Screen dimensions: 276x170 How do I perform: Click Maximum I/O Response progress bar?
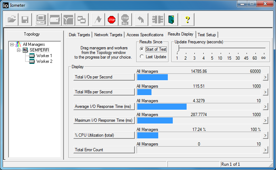(x=199, y=121)
